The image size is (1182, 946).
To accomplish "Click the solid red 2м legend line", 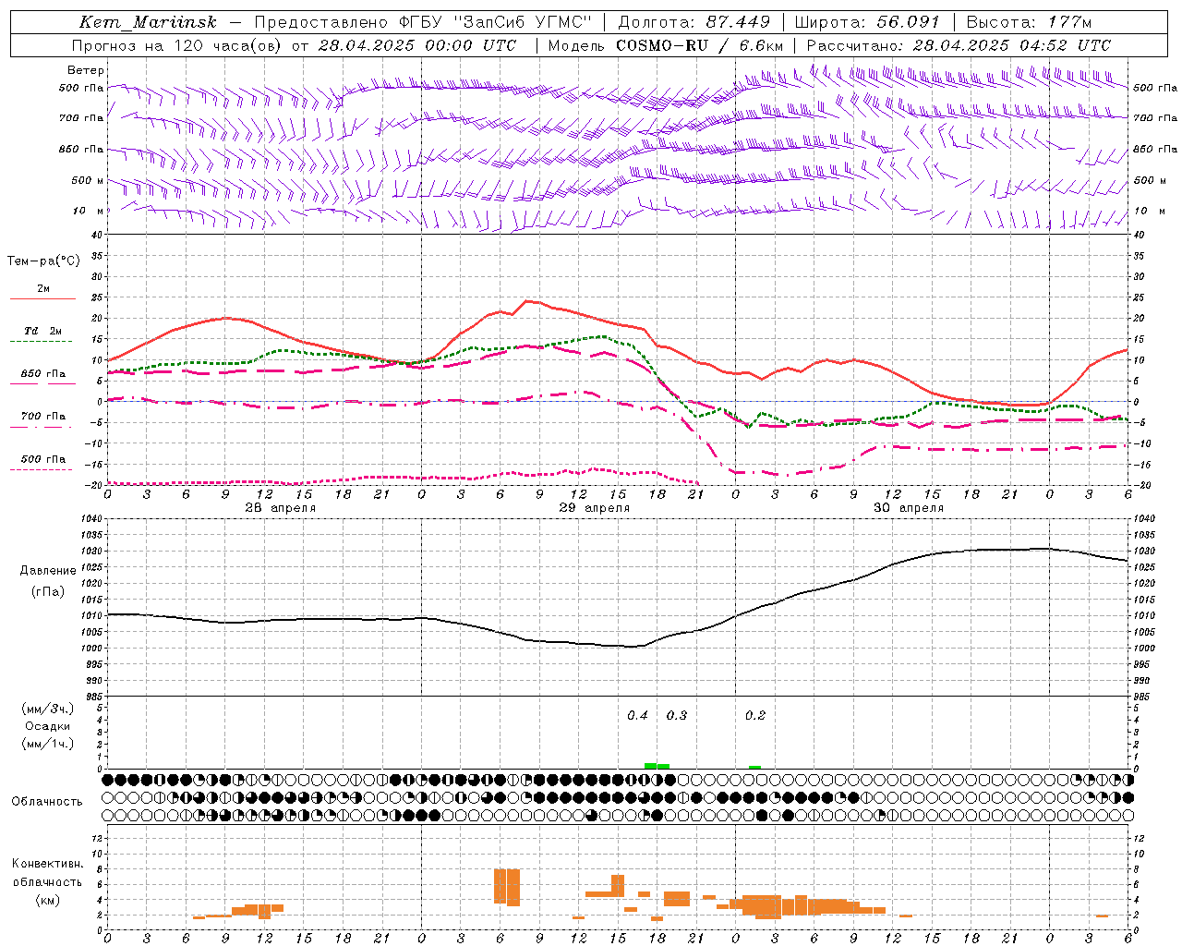I will [x=42, y=298].
